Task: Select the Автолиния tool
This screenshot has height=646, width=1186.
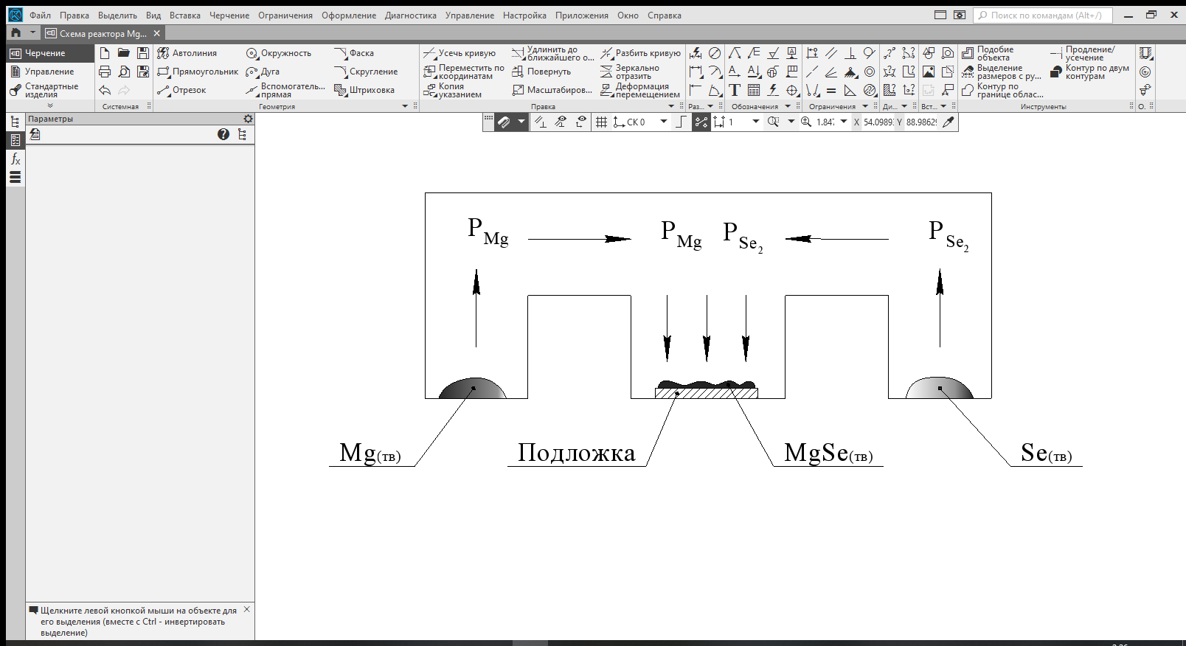Action: [187, 53]
